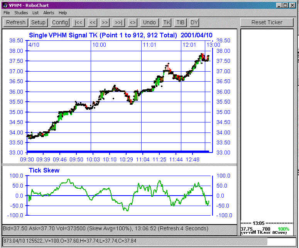This screenshot has height=248, width=299.
Task: Click the 12:48 x-axis time label
Action: [x=193, y=159]
